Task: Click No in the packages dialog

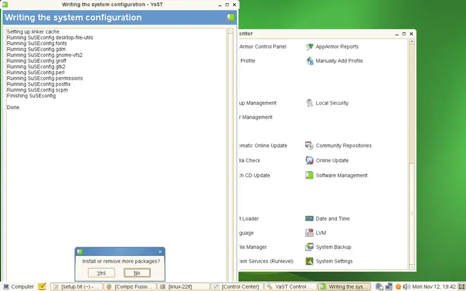Action: [137, 272]
